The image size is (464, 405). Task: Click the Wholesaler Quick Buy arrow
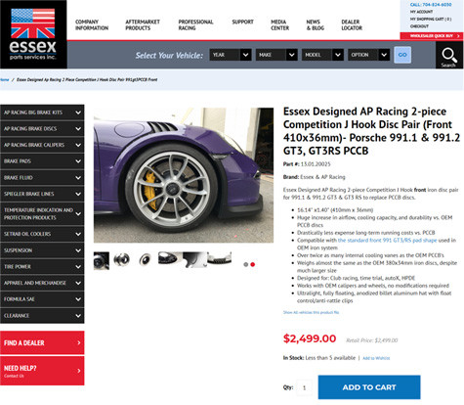(458, 36)
